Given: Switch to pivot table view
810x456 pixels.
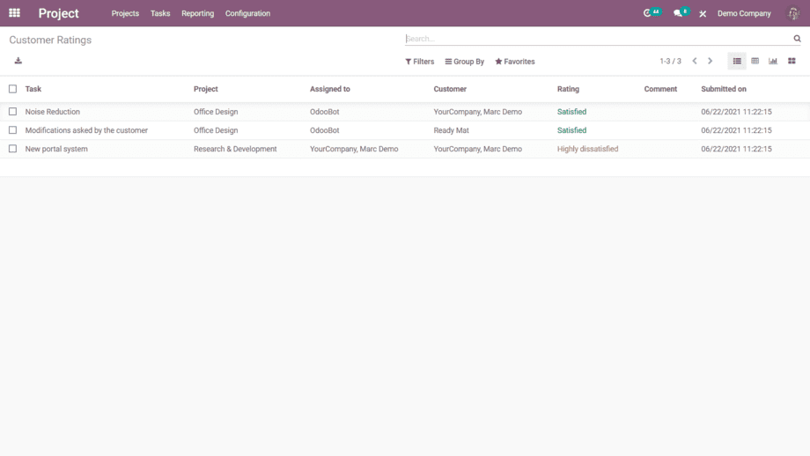Looking at the screenshot, I should (x=755, y=61).
